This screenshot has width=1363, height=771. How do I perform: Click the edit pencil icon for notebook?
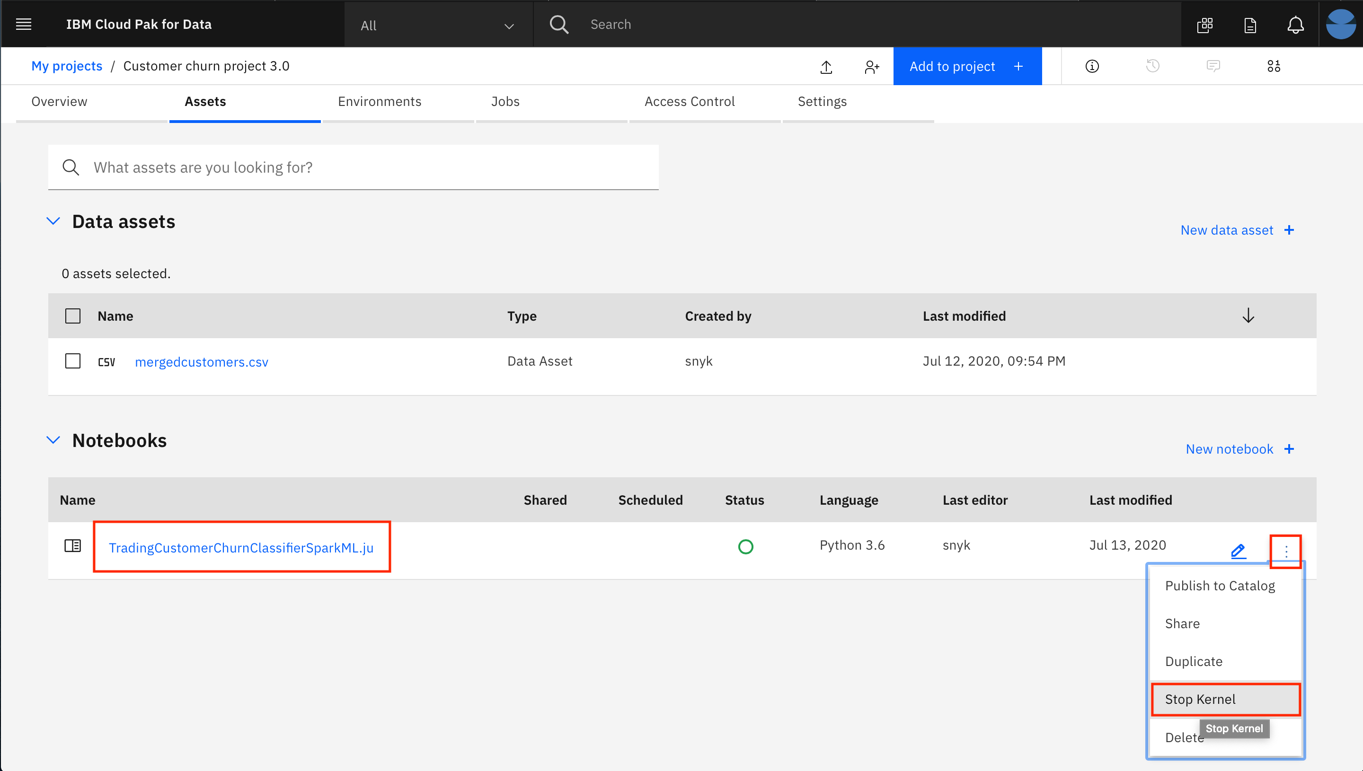(1238, 548)
